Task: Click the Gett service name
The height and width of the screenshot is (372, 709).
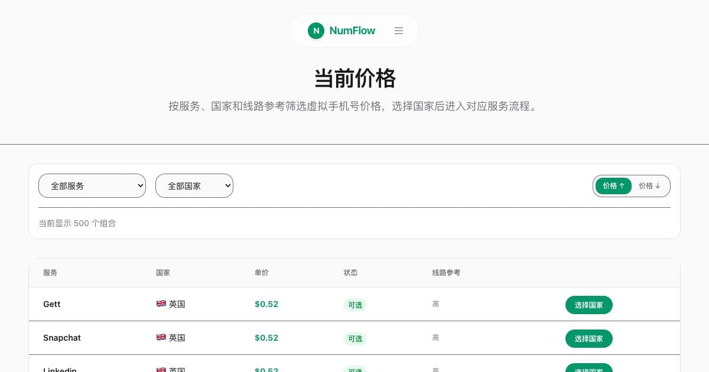Action: click(52, 304)
